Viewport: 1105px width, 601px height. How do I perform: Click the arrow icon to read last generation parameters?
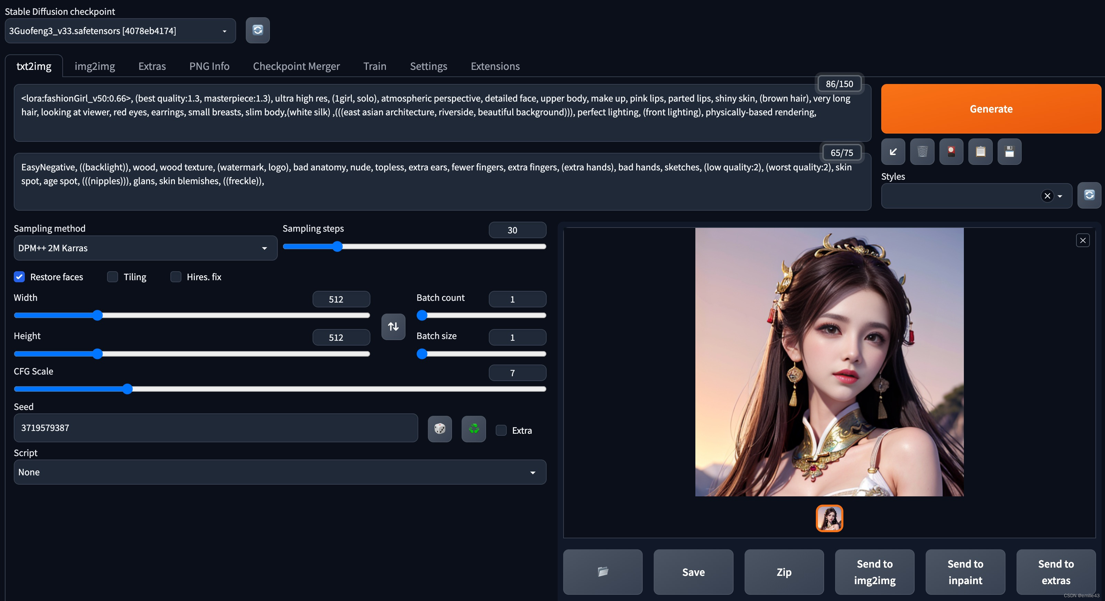coord(893,151)
